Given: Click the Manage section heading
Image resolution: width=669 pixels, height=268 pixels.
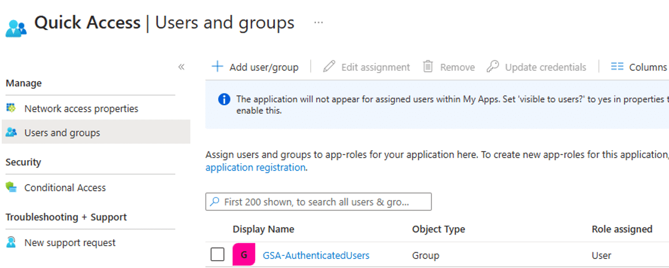Looking at the screenshot, I should point(24,83).
